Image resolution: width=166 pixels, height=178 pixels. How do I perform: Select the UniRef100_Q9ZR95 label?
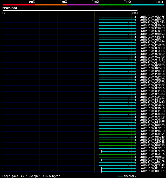152,57
